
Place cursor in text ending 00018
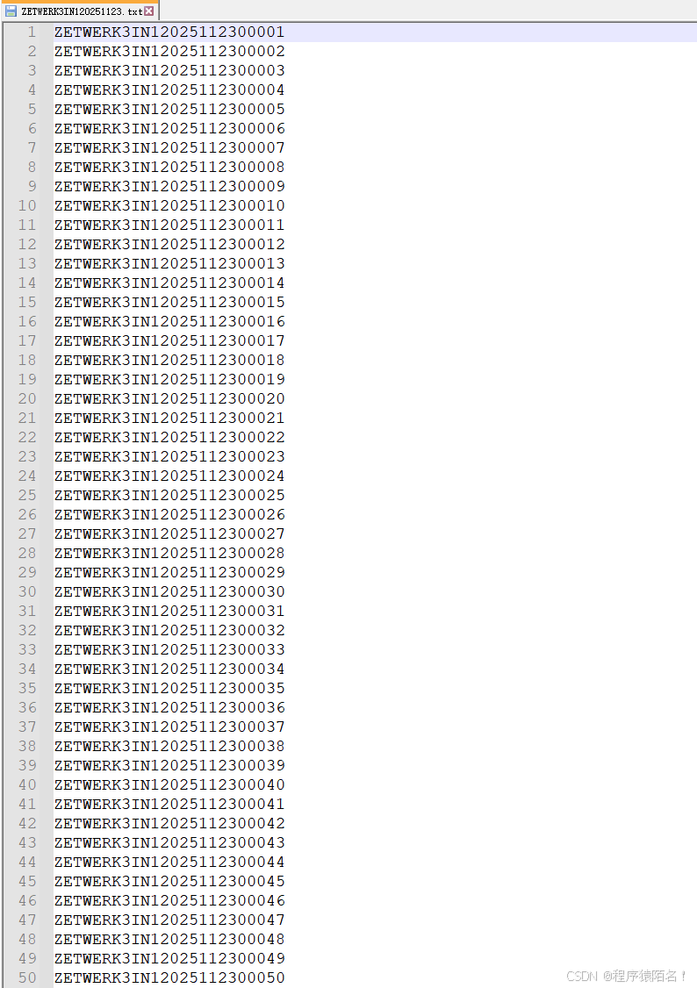169,360
